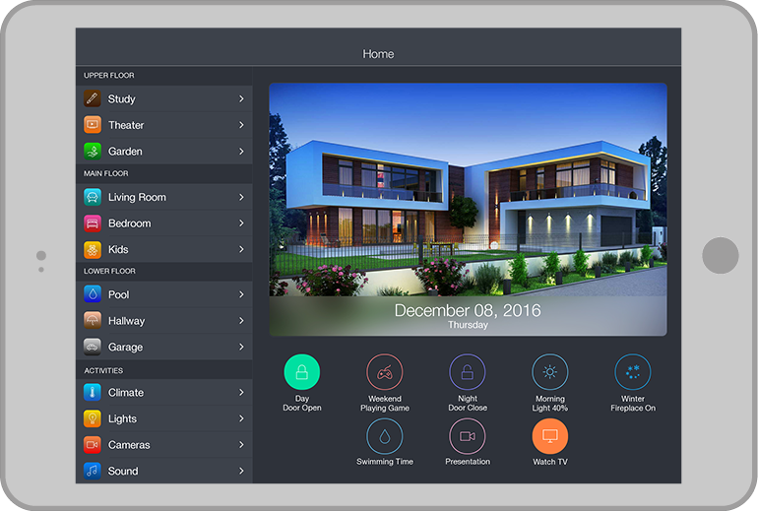Tap the pink Bedroom bed icon

pos(92,224)
